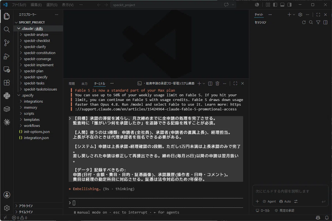
Task: Maximize the chat panel
Action: point(318,15)
